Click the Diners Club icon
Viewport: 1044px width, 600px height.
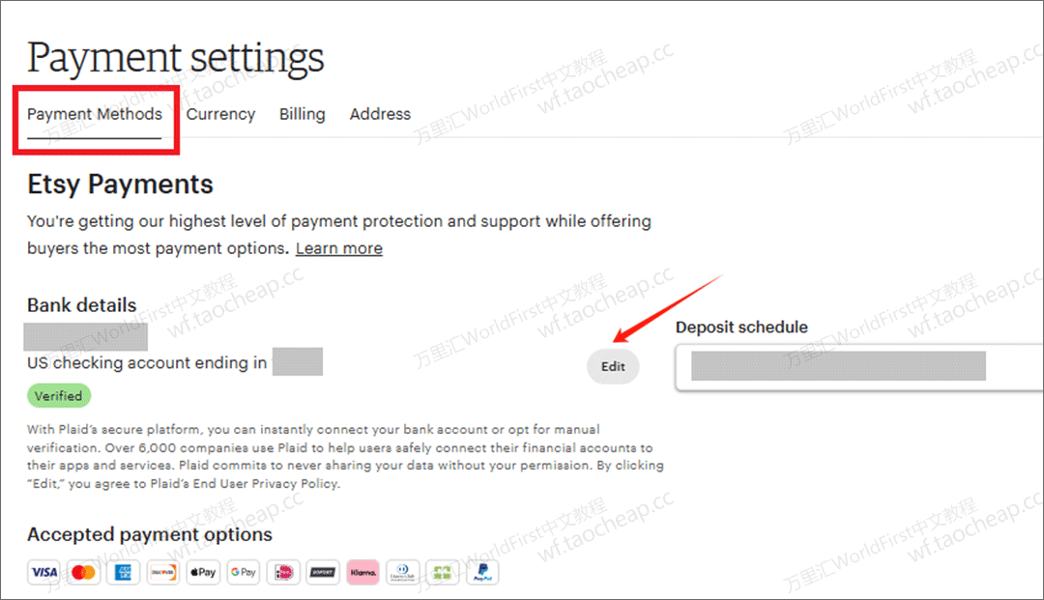click(x=403, y=572)
